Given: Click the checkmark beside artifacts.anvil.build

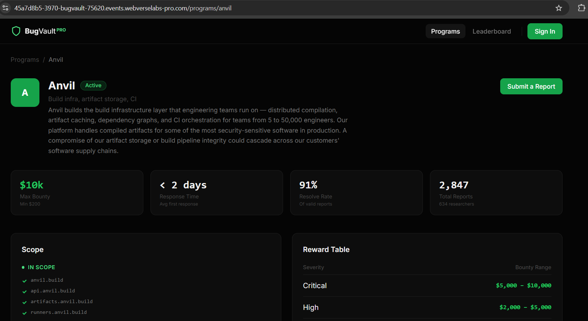Looking at the screenshot, I should click(x=24, y=302).
